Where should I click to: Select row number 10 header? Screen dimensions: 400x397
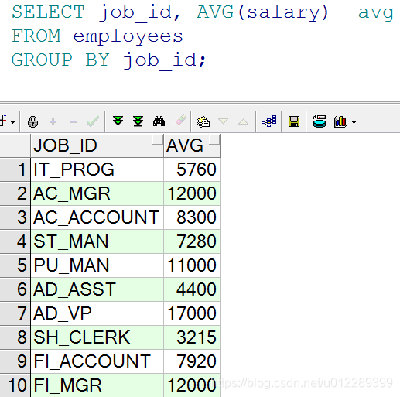pyautogui.click(x=15, y=385)
